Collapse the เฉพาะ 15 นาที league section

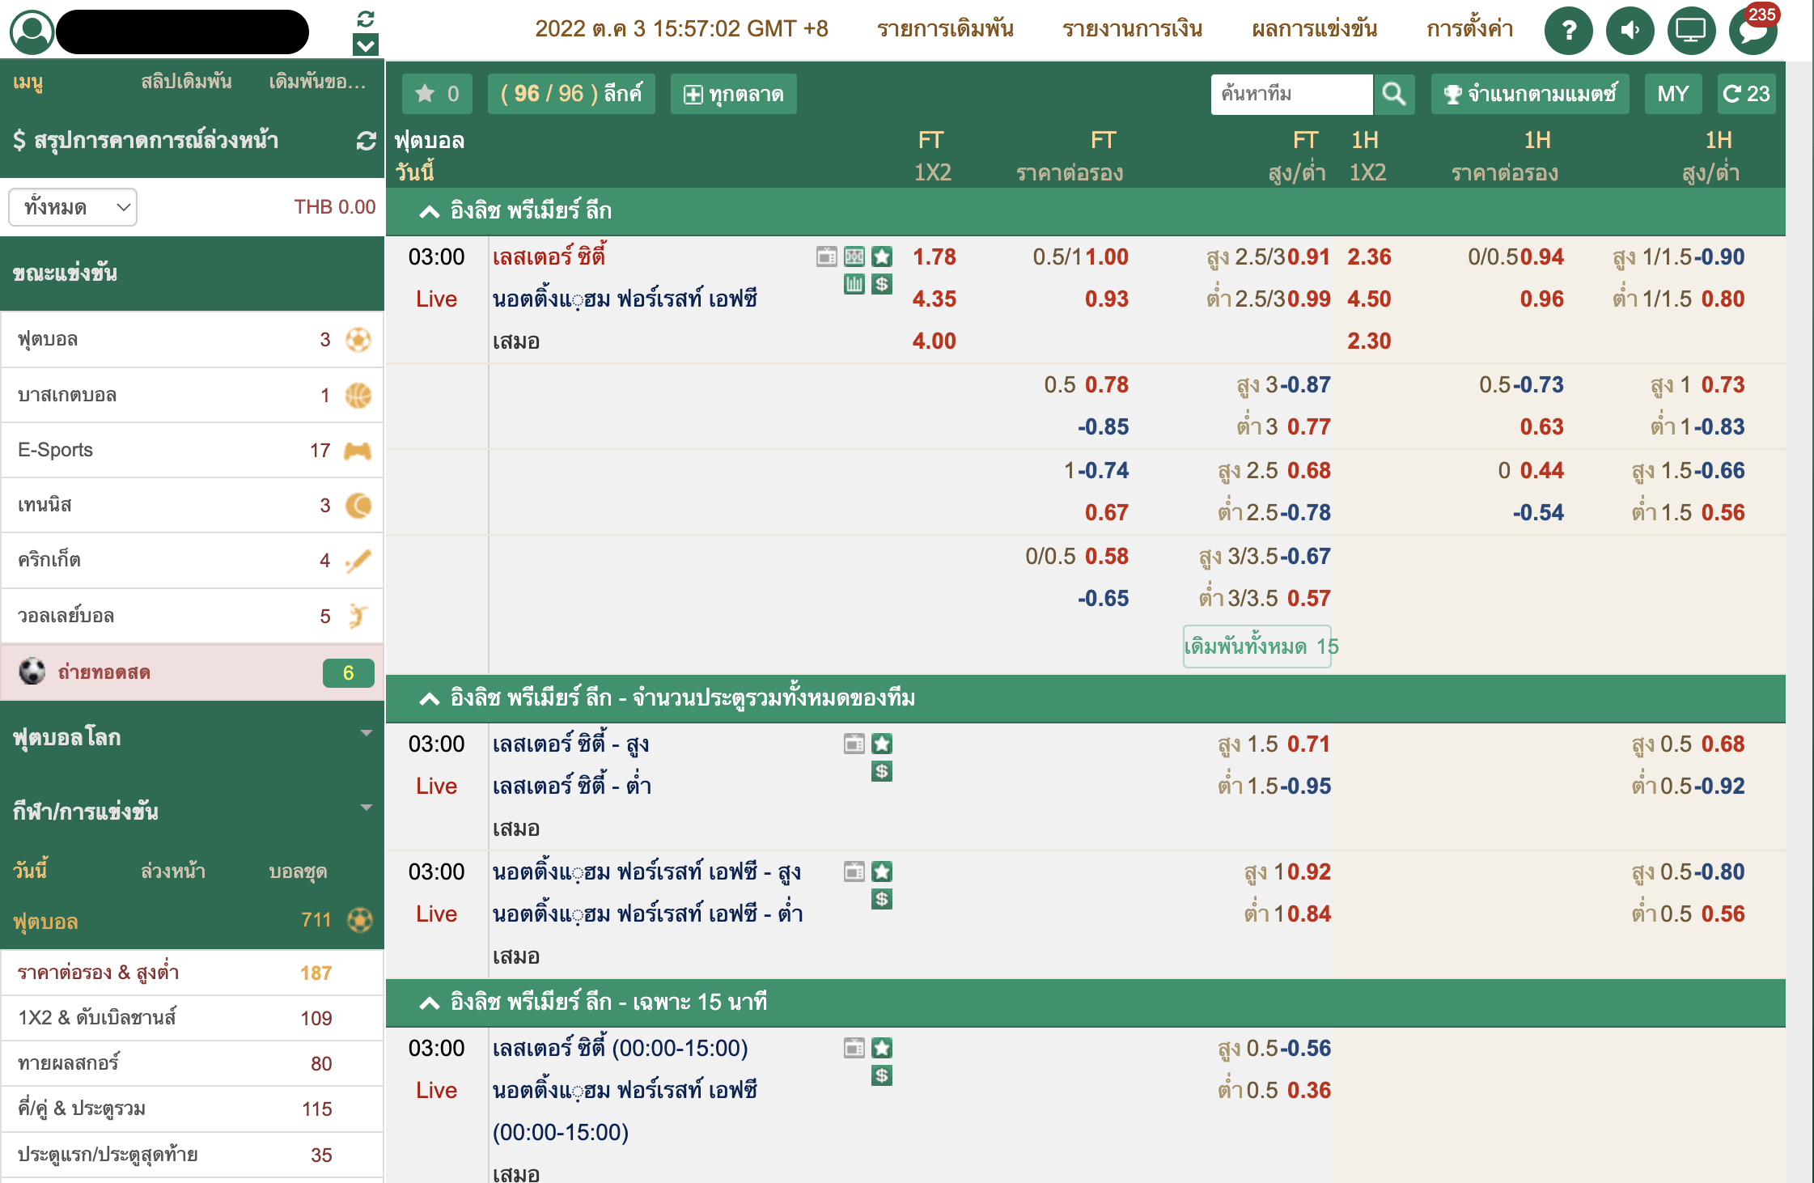(1086, 1003)
